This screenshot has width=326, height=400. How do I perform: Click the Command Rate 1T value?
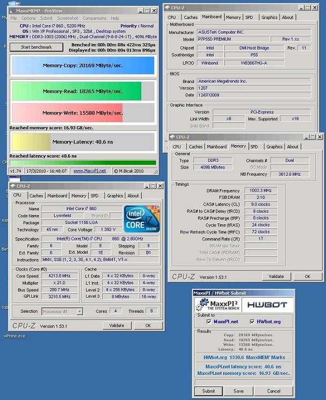pos(261,238)
